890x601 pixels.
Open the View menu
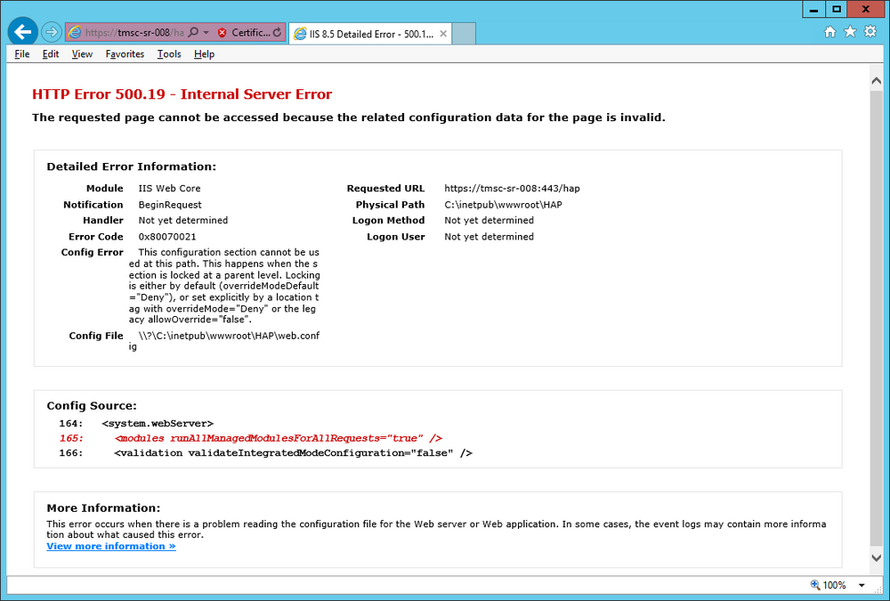click(82, 54)
